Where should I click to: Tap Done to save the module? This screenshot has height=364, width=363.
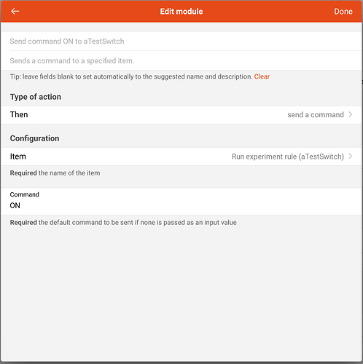343,12
